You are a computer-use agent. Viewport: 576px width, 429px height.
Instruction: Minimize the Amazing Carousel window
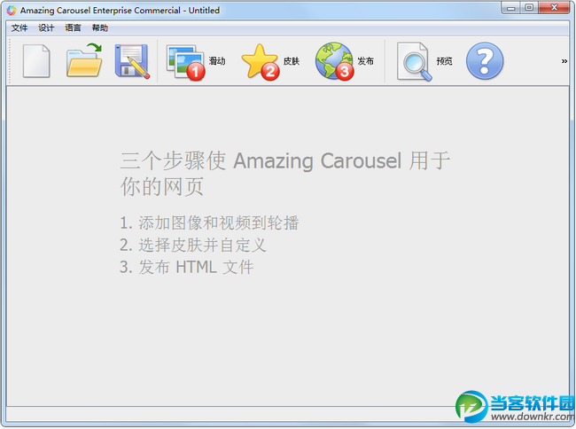(510, 8)
